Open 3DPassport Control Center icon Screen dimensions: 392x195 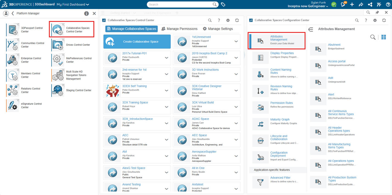13,30
